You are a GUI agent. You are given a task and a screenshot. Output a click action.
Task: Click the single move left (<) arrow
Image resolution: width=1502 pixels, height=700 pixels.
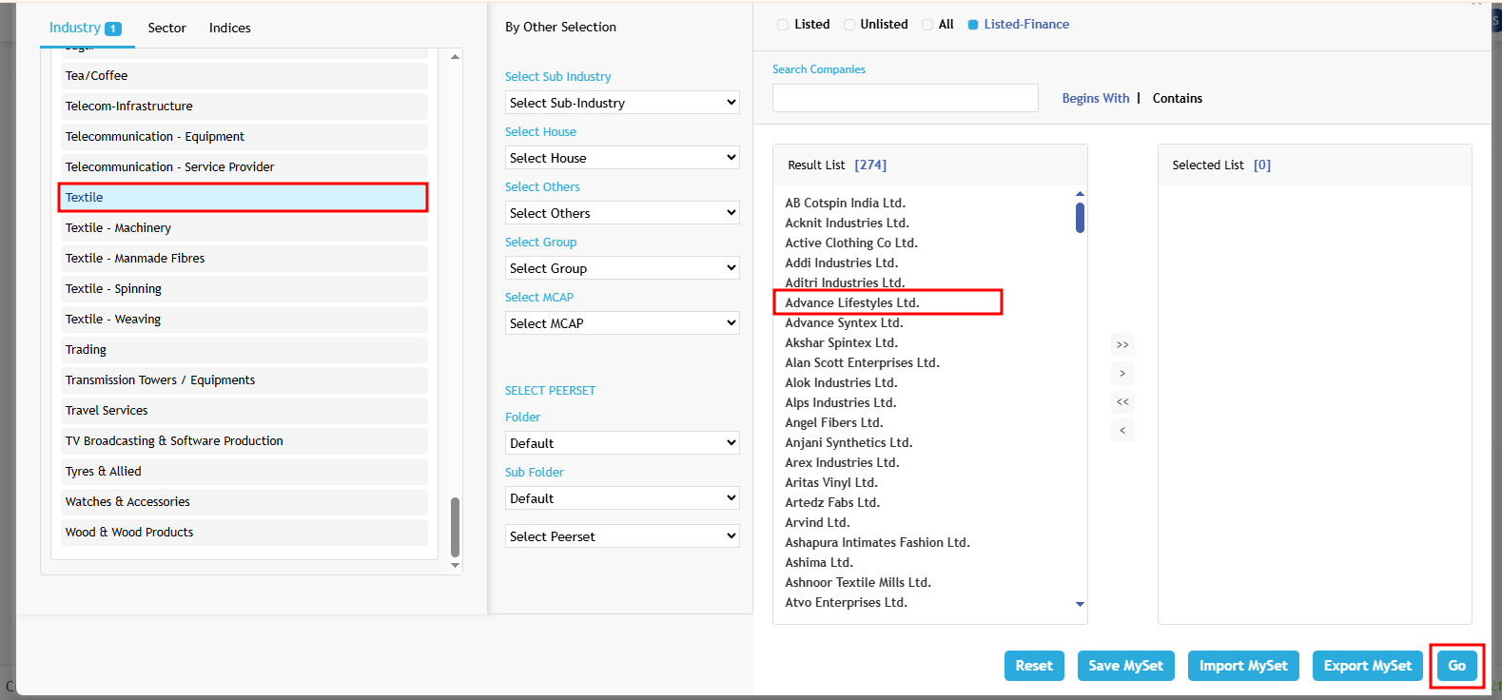click(x=1122, y=430)
